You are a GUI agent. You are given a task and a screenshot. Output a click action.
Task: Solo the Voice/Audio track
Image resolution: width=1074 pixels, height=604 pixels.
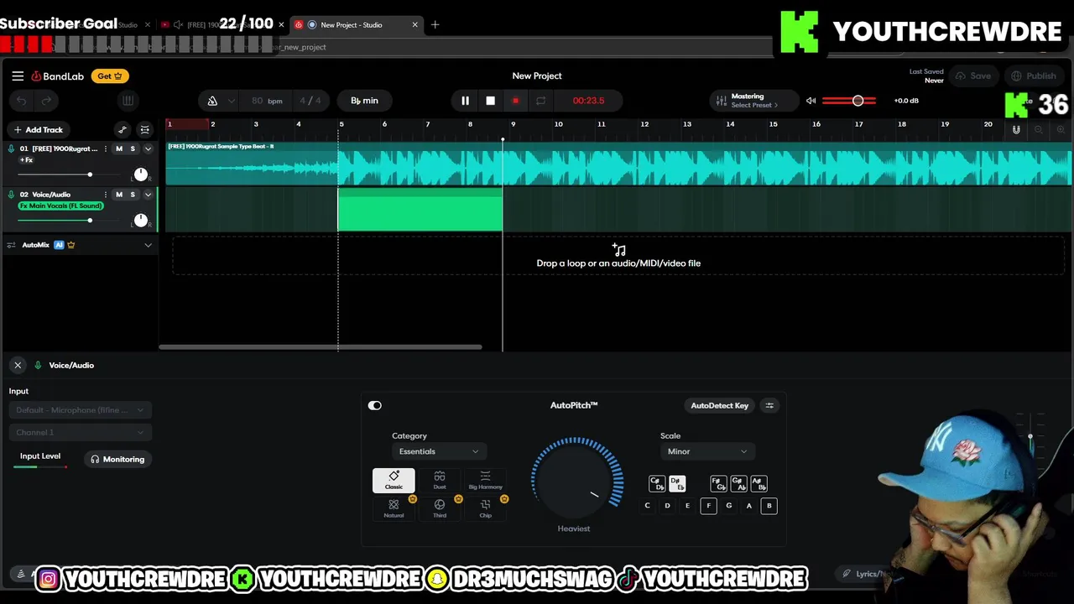pos(132,195)
